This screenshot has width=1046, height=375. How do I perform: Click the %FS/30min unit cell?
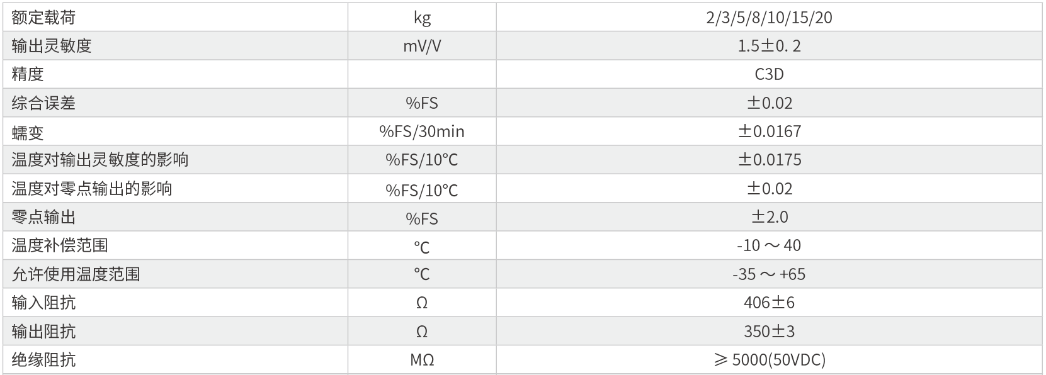pyautogui.click(x=422, y=132)
